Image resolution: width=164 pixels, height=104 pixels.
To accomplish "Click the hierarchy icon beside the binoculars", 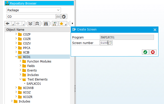I will click(x=54, y=24).
